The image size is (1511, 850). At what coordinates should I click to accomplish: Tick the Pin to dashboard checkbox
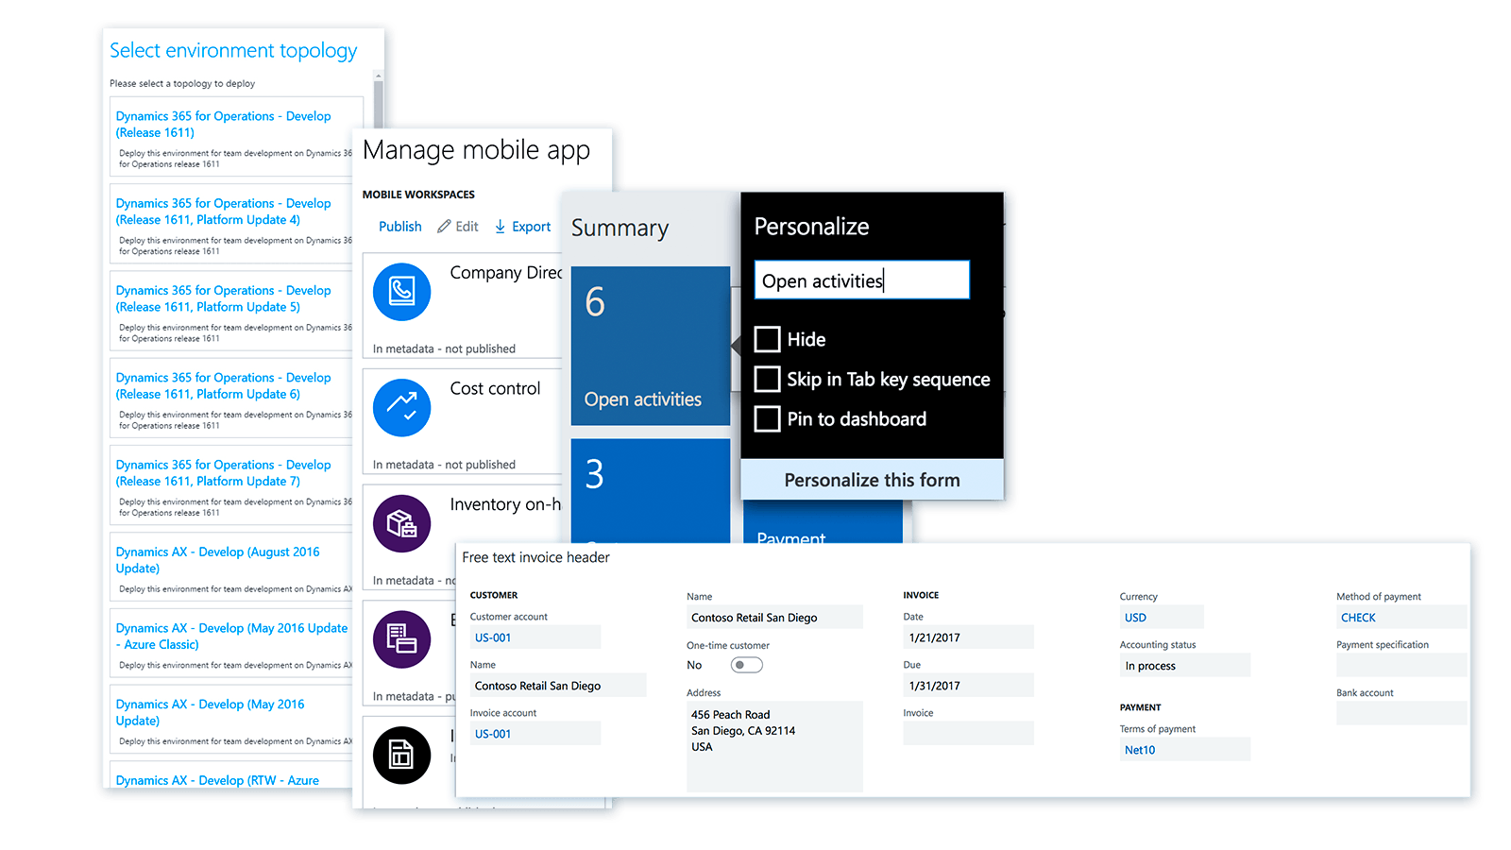[x=768, y=418]
